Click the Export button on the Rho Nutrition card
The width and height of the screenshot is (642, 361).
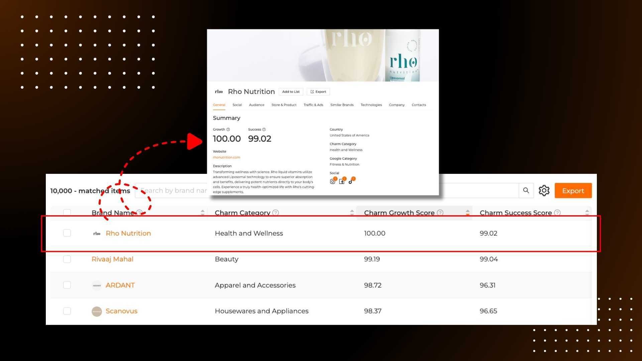[318, 92]
